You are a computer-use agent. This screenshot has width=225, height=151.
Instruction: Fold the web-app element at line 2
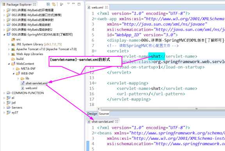pos(95,19)
